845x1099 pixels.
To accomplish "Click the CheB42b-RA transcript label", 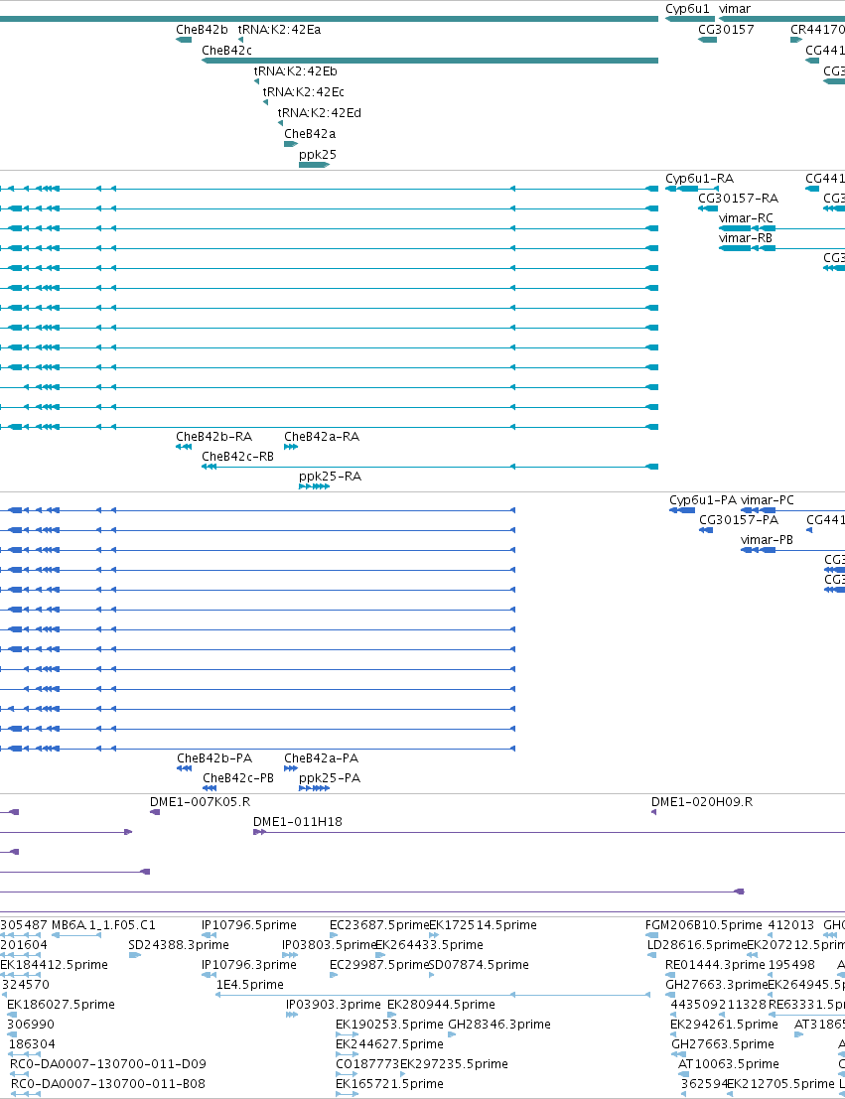I will click(213, 437).
